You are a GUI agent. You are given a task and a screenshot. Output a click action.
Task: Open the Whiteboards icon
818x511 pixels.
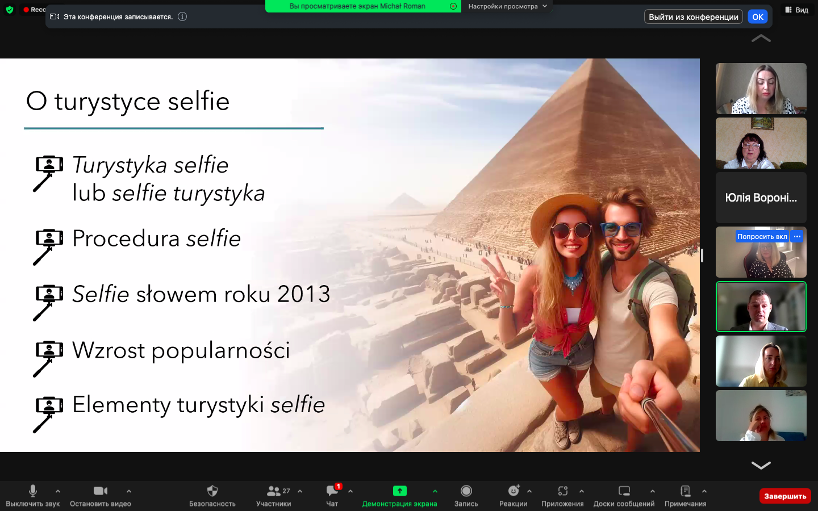[x=624, y=491]
